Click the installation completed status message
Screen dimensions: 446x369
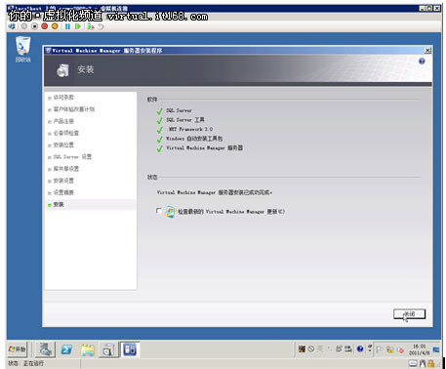pyautogui.click(x=215, y=192)
